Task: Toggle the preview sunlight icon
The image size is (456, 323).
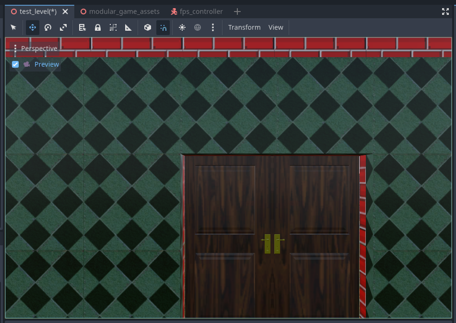Action: (x=182, y=27)
